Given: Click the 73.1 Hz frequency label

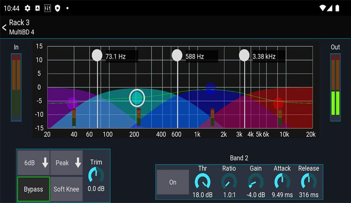Looking at the screenshot, I should tap(115, 56).
